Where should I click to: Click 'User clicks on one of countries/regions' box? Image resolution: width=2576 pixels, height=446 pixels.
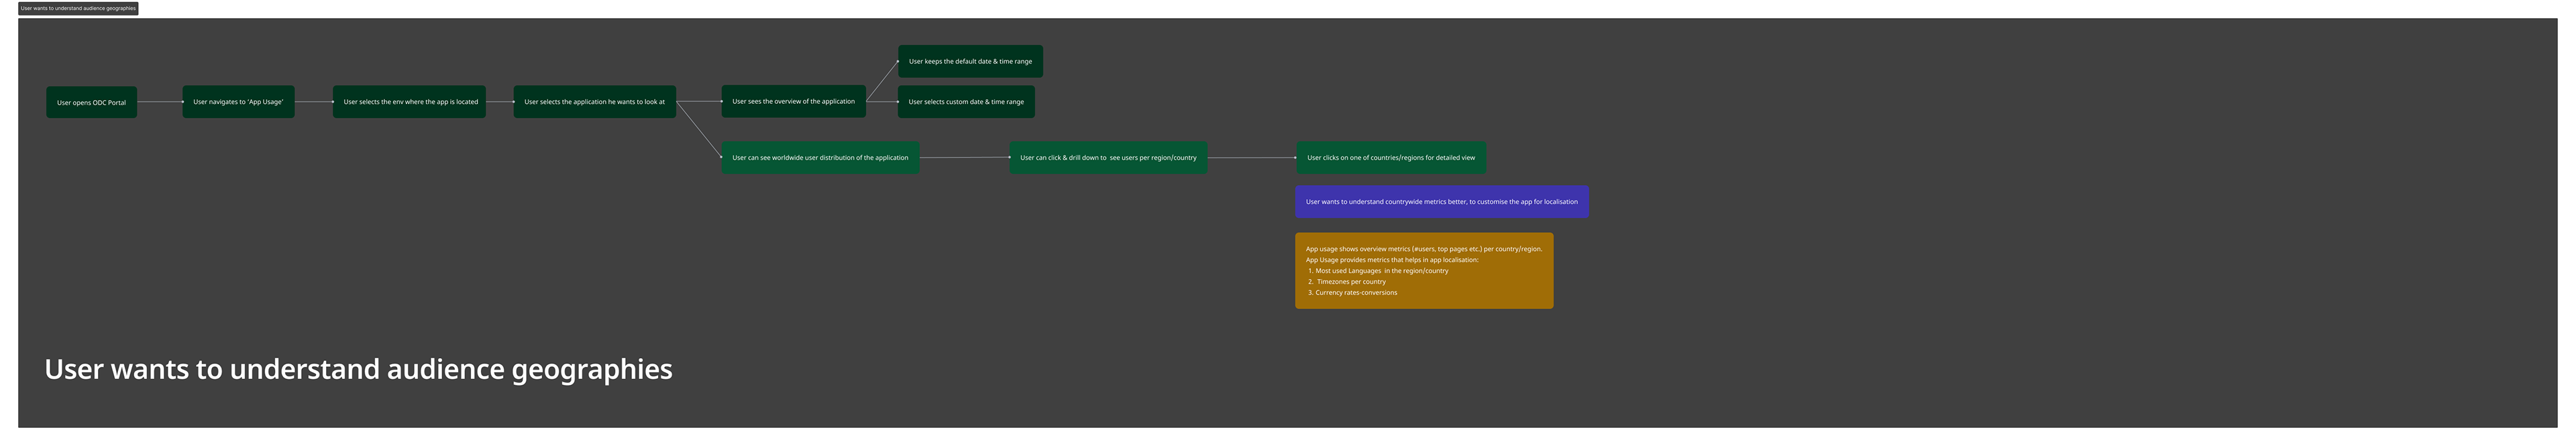point(1391,158)
